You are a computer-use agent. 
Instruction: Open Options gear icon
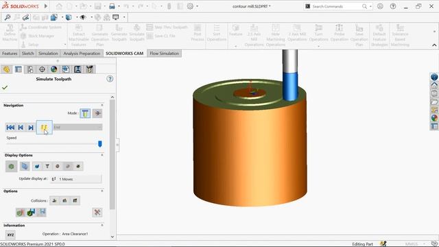(x=191, y=6)
